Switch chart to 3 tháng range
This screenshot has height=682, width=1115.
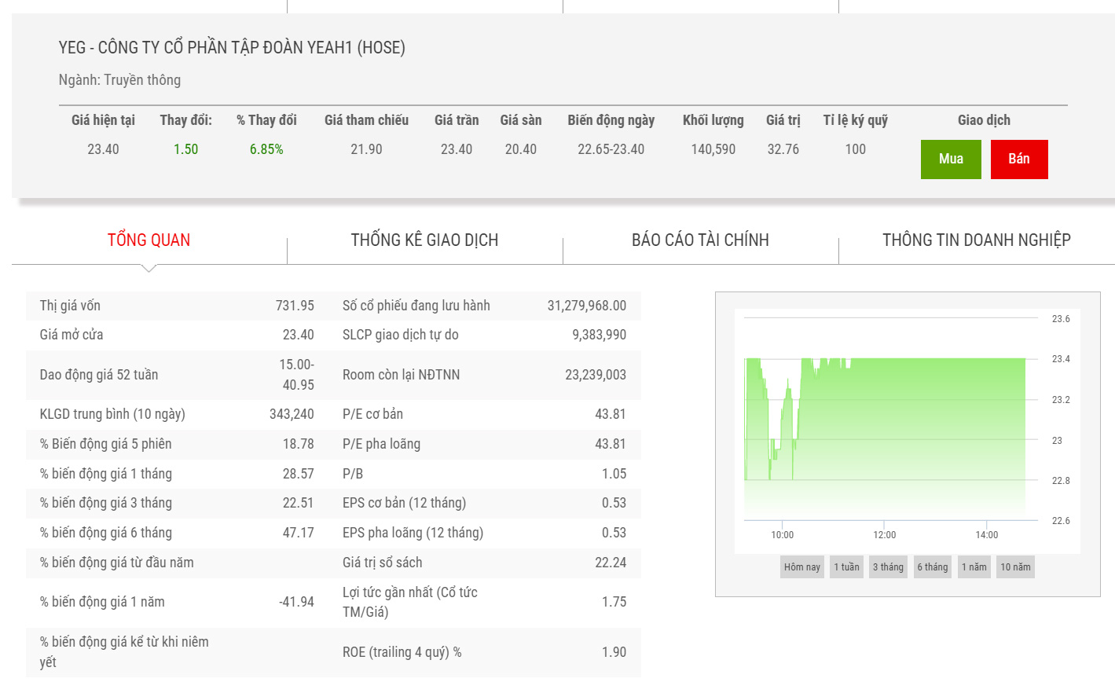(x=888, y=567)
